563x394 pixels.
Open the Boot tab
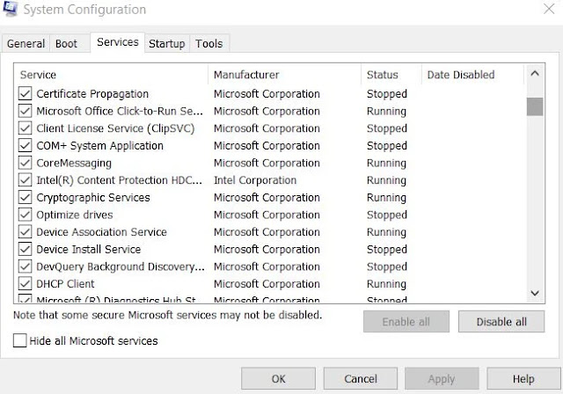point(66,43)
